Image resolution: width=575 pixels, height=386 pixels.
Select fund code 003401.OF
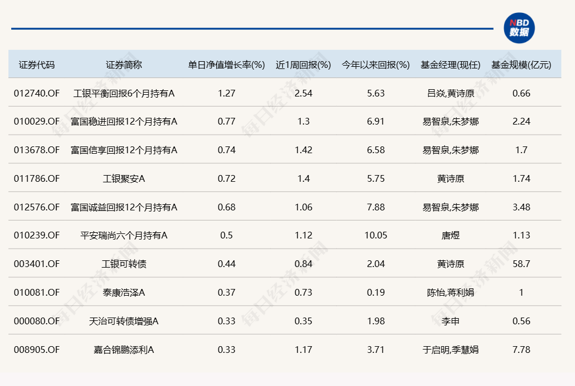pyautogui.click(x=37, y=264)
